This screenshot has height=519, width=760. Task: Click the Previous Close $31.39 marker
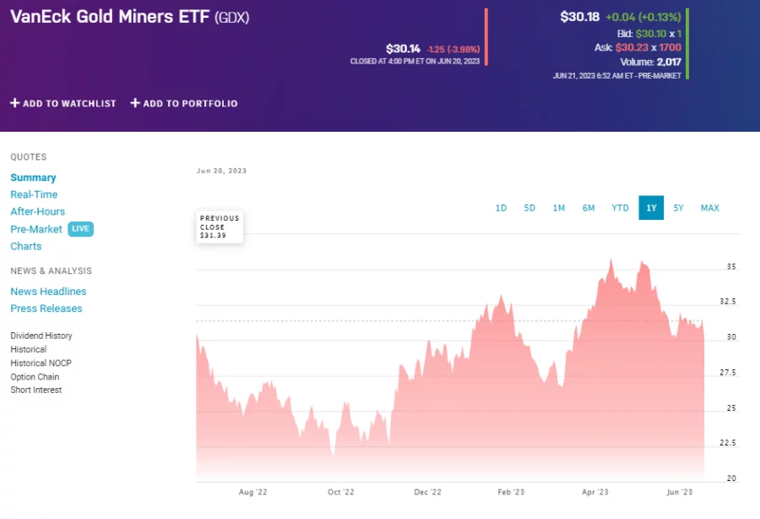click(x=219, y=226)
